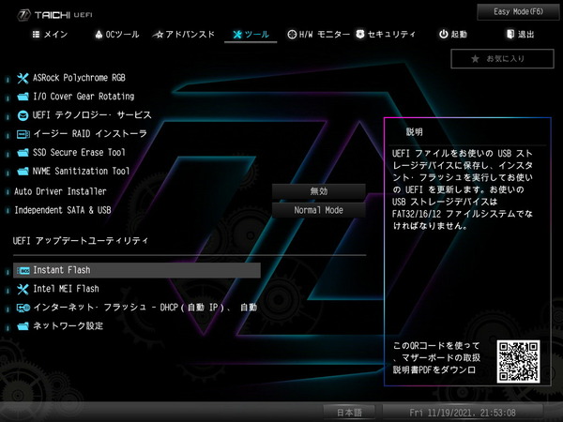This screenshot has height=422, width=563.
Task: Open ネットワーク設定 entry
Action: pyautogui.click(x=68, y=326)
